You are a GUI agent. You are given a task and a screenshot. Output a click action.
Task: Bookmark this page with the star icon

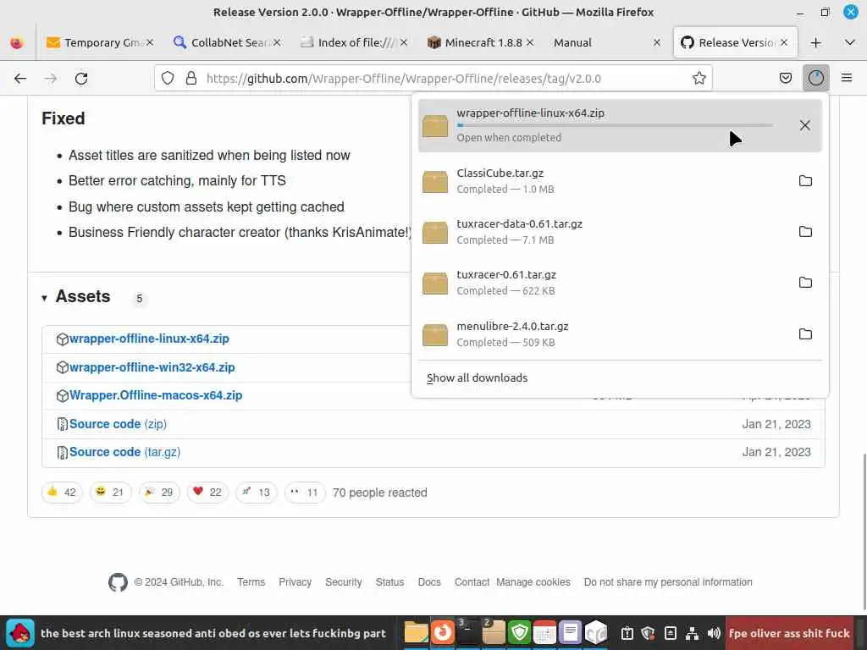coord(699,79)
